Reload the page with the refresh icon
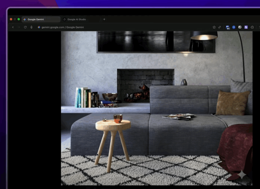The height and width of the screenshot is (189, 260). pos(25,27)
